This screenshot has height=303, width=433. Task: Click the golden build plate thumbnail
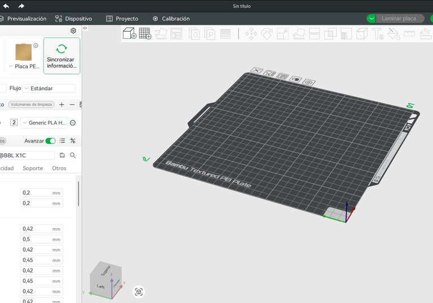(x=24, y=52)
